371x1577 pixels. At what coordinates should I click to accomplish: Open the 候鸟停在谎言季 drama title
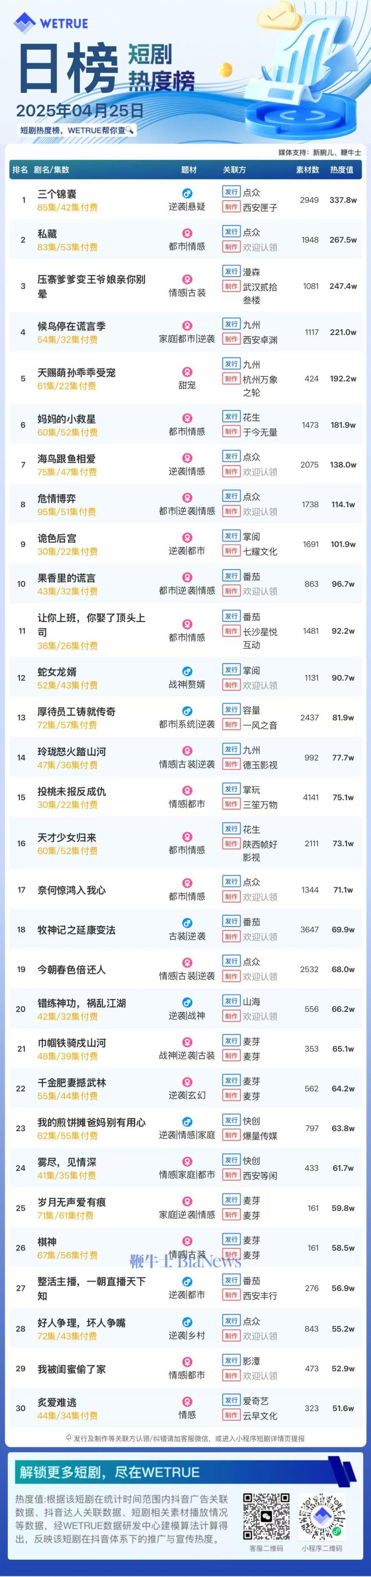tap(72, 326)
